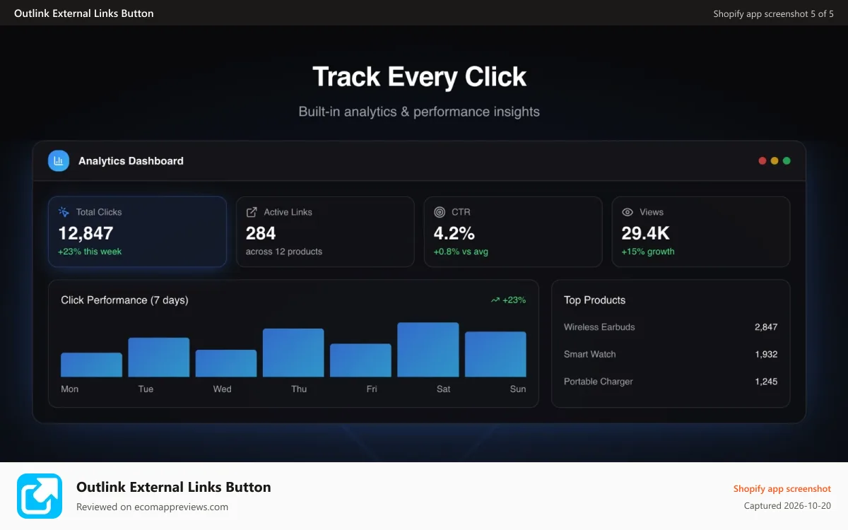Select the Views value 29.4K
Viewport: 848px width, 530px height.
coord(645,233)
